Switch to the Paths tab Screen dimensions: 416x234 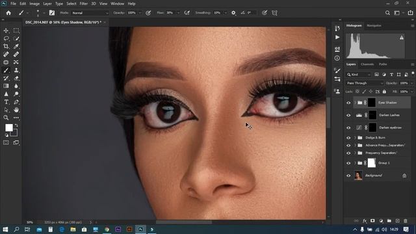[x=383, y=64]
